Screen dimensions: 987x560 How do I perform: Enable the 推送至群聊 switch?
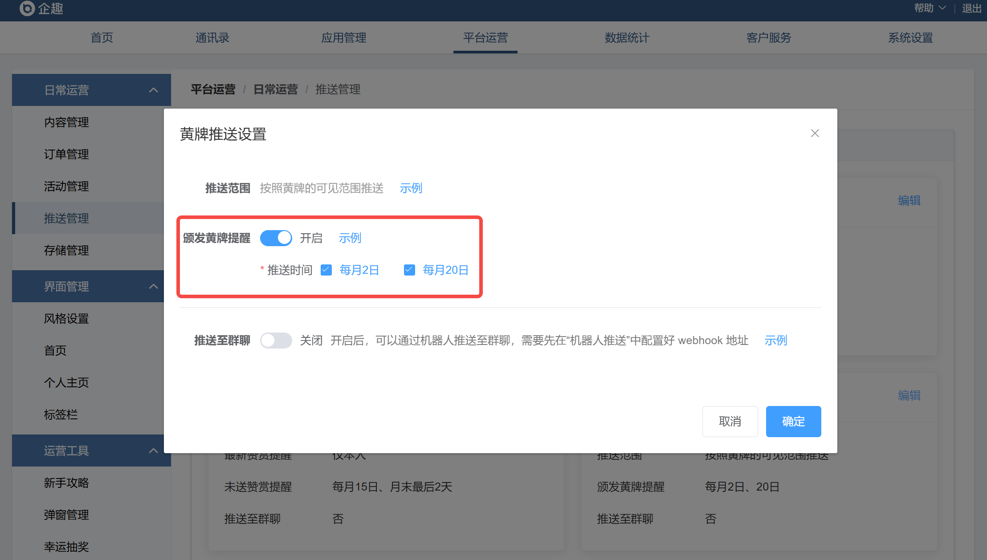click(276, 341)
